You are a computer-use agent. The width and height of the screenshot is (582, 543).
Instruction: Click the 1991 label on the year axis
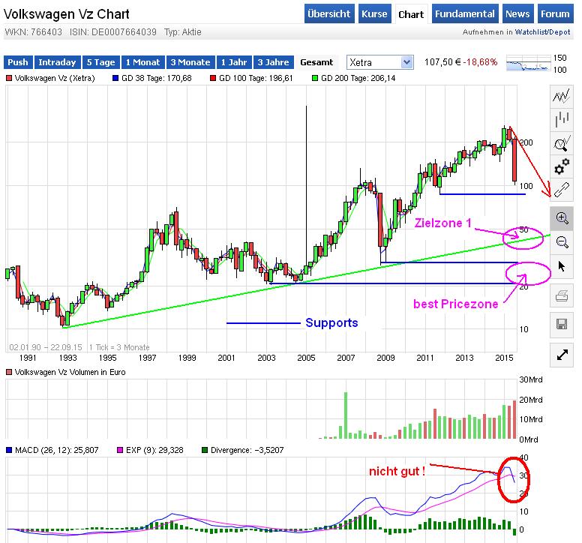pyautogui.click(x=28, y=358)
